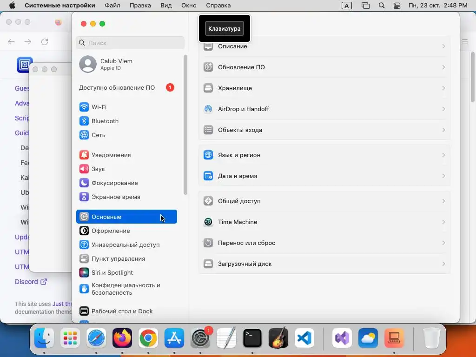Open the Файл menu
476x357 pixels.
tap(112, 6)
